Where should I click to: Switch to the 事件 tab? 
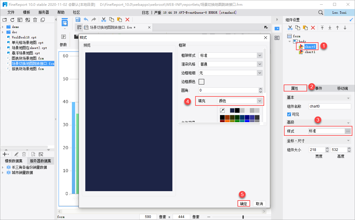point(318,88)
